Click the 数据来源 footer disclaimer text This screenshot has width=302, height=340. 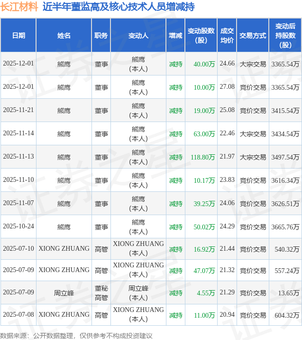tap(76, 336)
